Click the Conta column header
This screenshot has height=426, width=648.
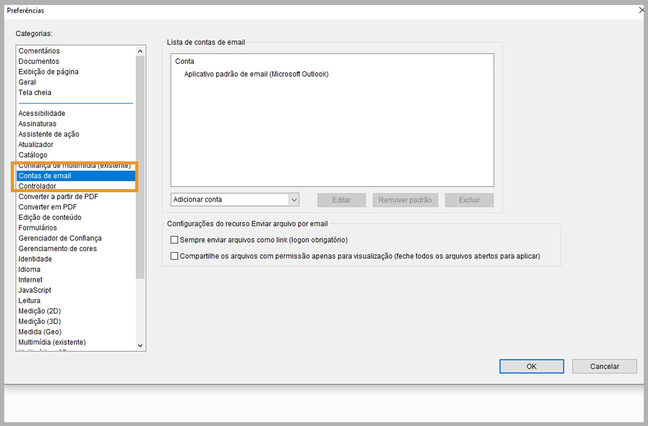click(185, 61)
